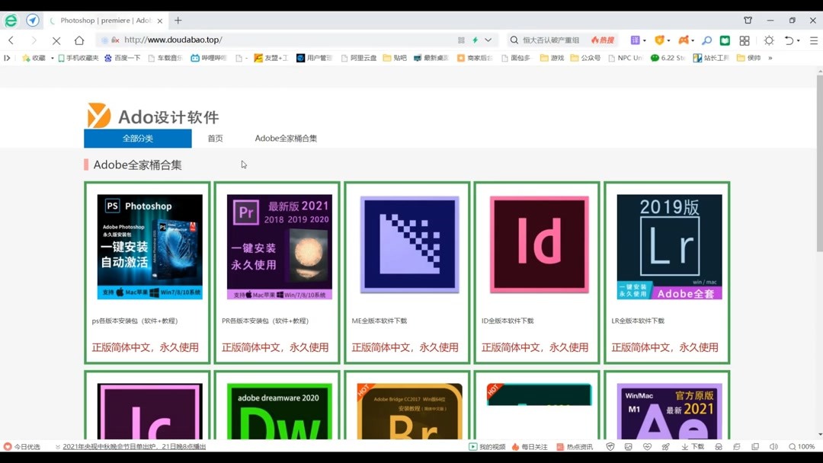The image size is (823, 463).
Task: Click the grid apps icon beside the toolbar
Action: (x=745, y=40)
